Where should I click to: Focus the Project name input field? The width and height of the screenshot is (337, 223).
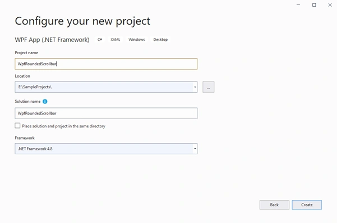coord(106,64)
